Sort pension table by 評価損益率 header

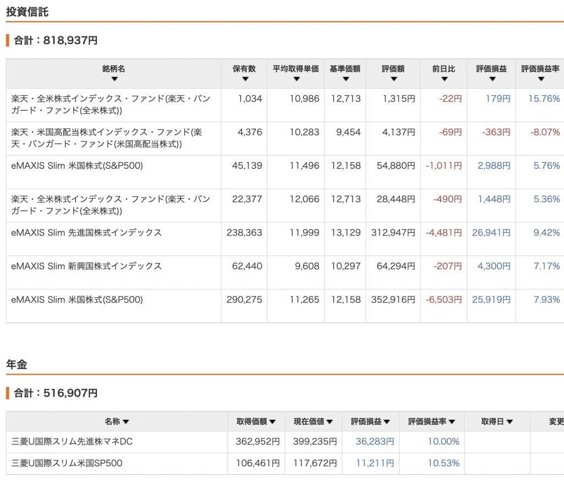click(432, 421)
